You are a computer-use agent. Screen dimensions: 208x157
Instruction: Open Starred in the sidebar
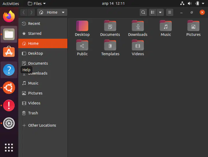point(43,33)
